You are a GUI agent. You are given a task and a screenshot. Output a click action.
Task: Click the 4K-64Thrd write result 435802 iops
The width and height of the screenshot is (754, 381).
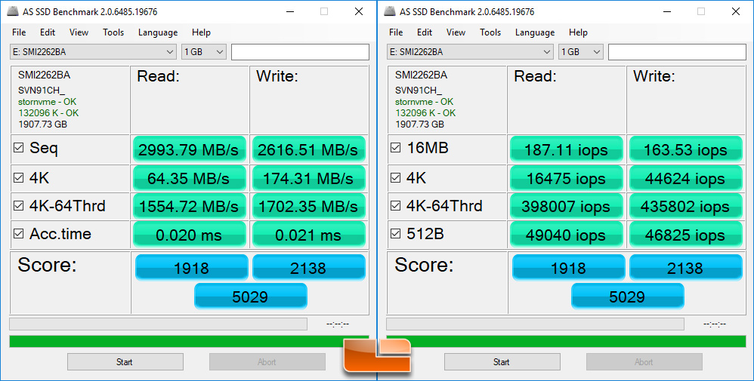tap(685, 206)
